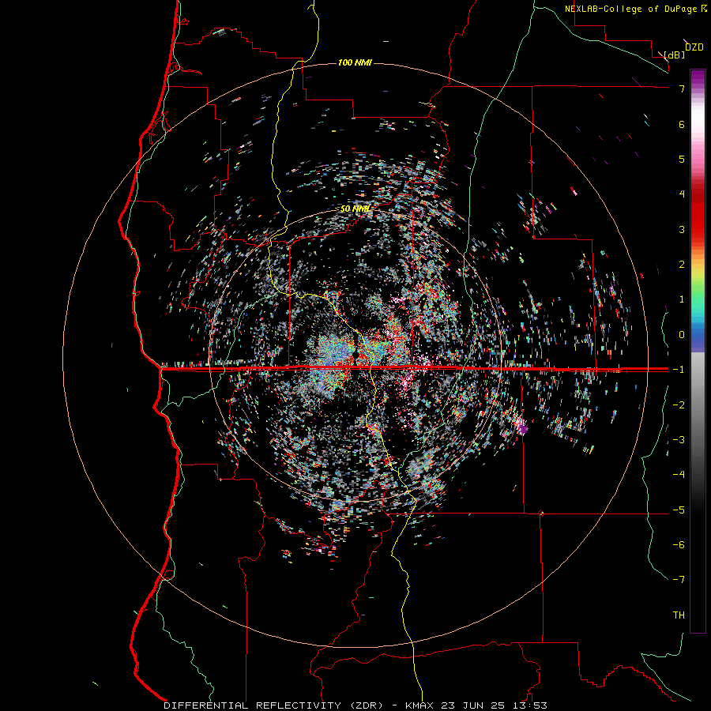This screenshot has height=711, width=711.
Task: Click the ZDR color scale bar
Action: (698, 351)
